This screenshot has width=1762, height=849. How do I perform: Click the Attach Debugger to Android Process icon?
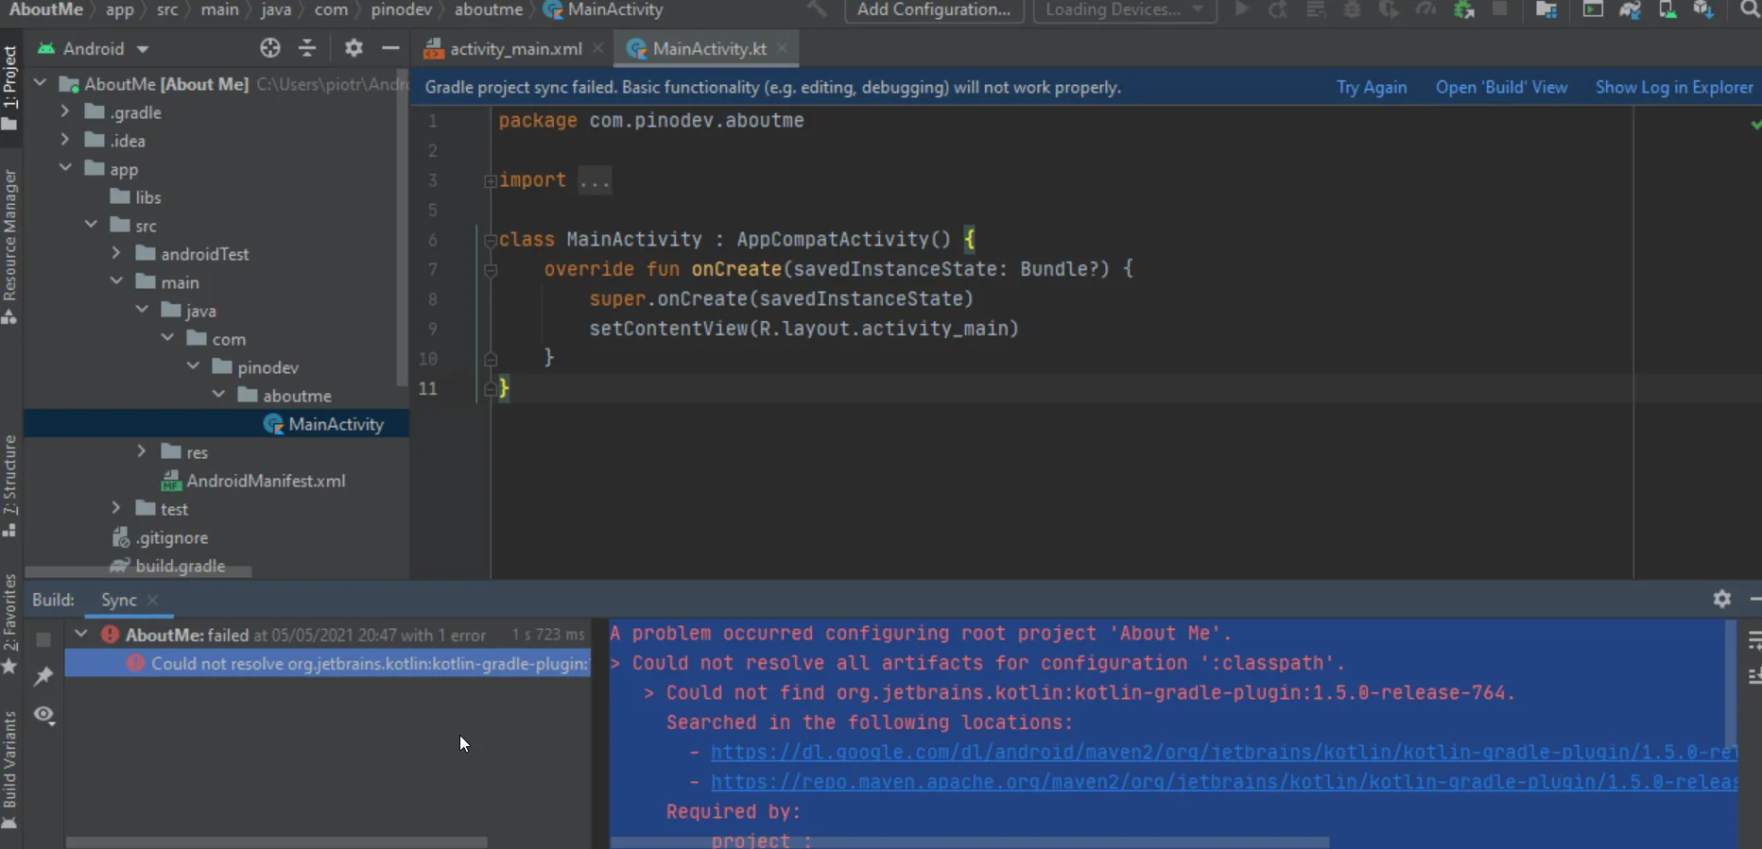click(1463, 9)
